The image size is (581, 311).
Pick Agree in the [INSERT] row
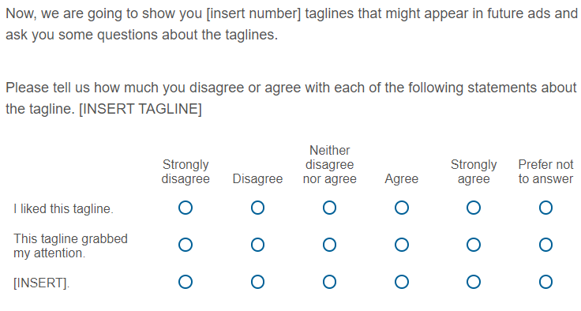click(x=402, y=282)
